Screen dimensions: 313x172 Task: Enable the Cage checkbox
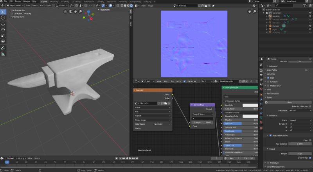point(310,140)
